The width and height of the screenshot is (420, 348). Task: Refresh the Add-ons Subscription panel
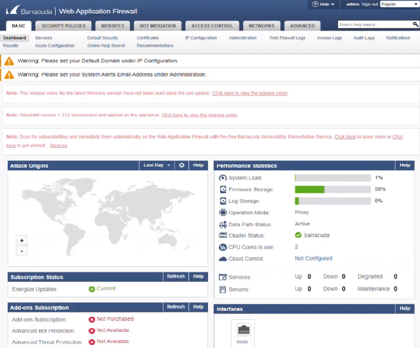click(x=176, y=307)
